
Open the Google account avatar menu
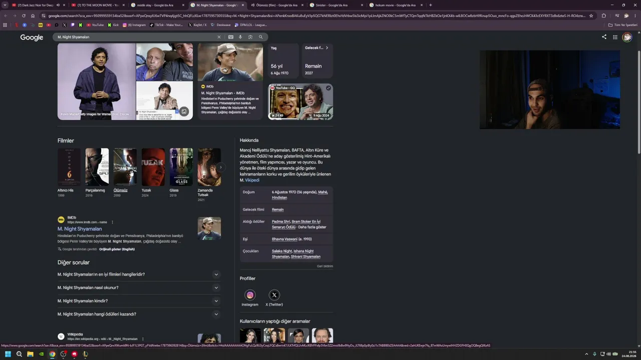click(x=627, y=37)
